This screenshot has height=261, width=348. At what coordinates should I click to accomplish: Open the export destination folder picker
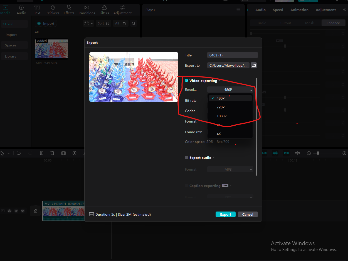pos(253,65)
